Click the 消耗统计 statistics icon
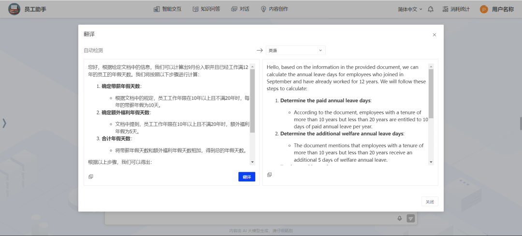Image resolution: width=522 pixels, height=236 pixels. click(445, 9)
